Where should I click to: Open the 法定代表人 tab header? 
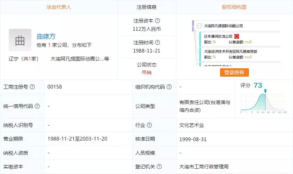point(59,7)
